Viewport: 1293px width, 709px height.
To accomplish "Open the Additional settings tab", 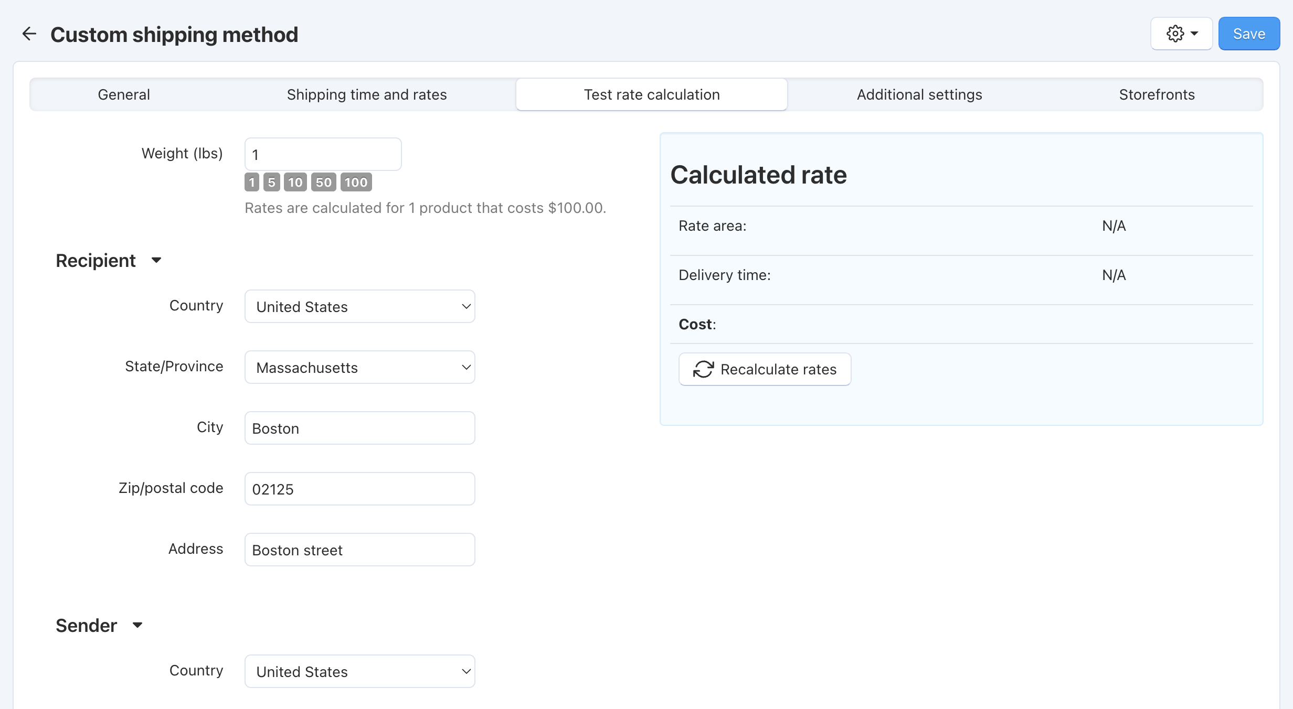I will point(919,94).
